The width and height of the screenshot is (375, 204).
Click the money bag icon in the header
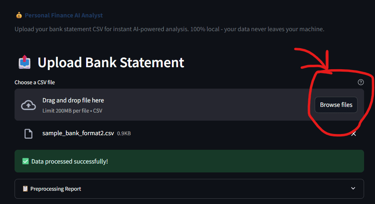point(19,15)
